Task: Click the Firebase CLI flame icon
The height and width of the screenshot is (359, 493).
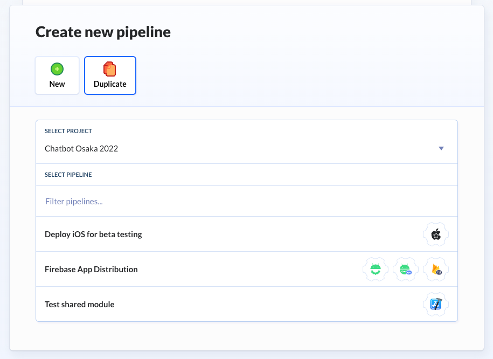Action: coord(436,269)
